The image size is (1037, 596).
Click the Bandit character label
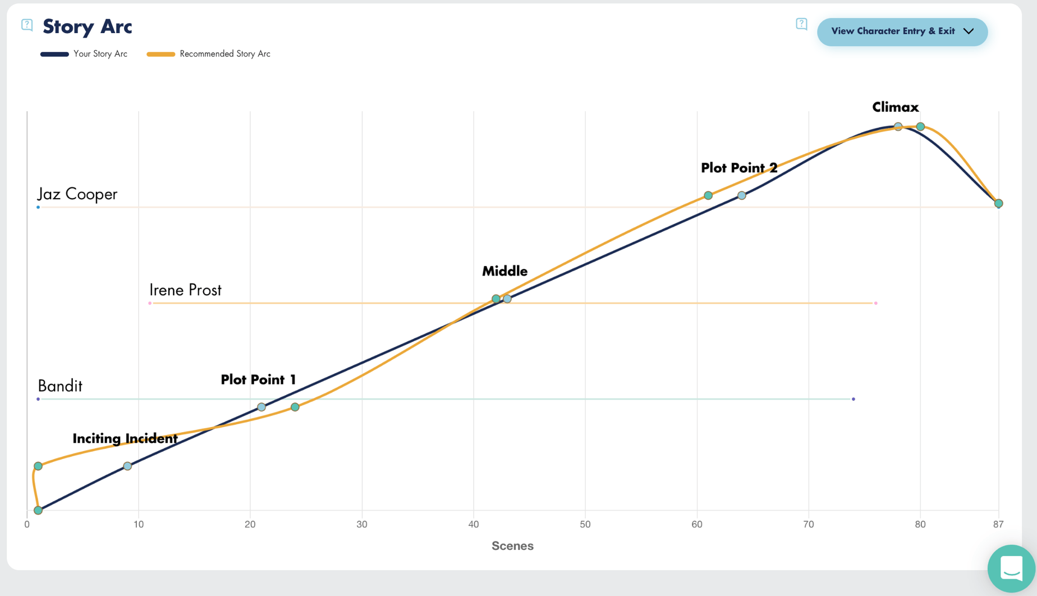click(59, 386)
